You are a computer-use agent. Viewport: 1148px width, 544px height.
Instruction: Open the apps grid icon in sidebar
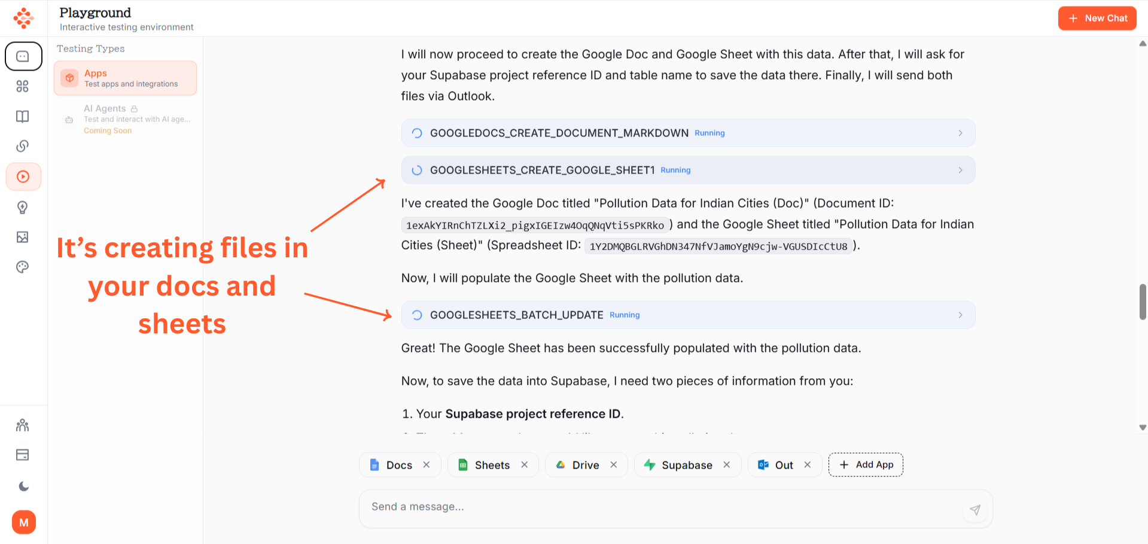click(23, 86)
